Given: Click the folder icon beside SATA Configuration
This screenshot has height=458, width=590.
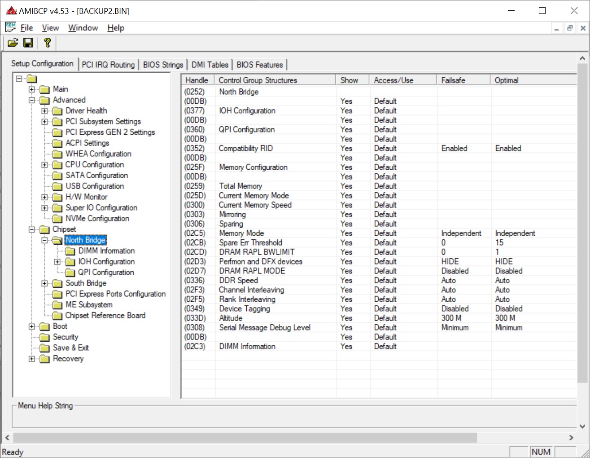Looking at the screenshot, I should (x=57, y=176).
